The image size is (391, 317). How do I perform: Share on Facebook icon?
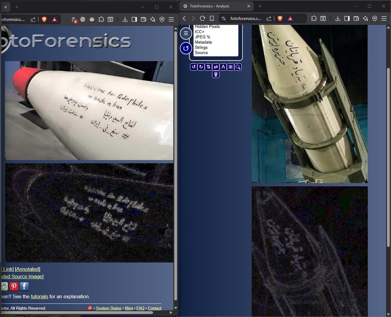pyautogui.click(x=24, y=286)
